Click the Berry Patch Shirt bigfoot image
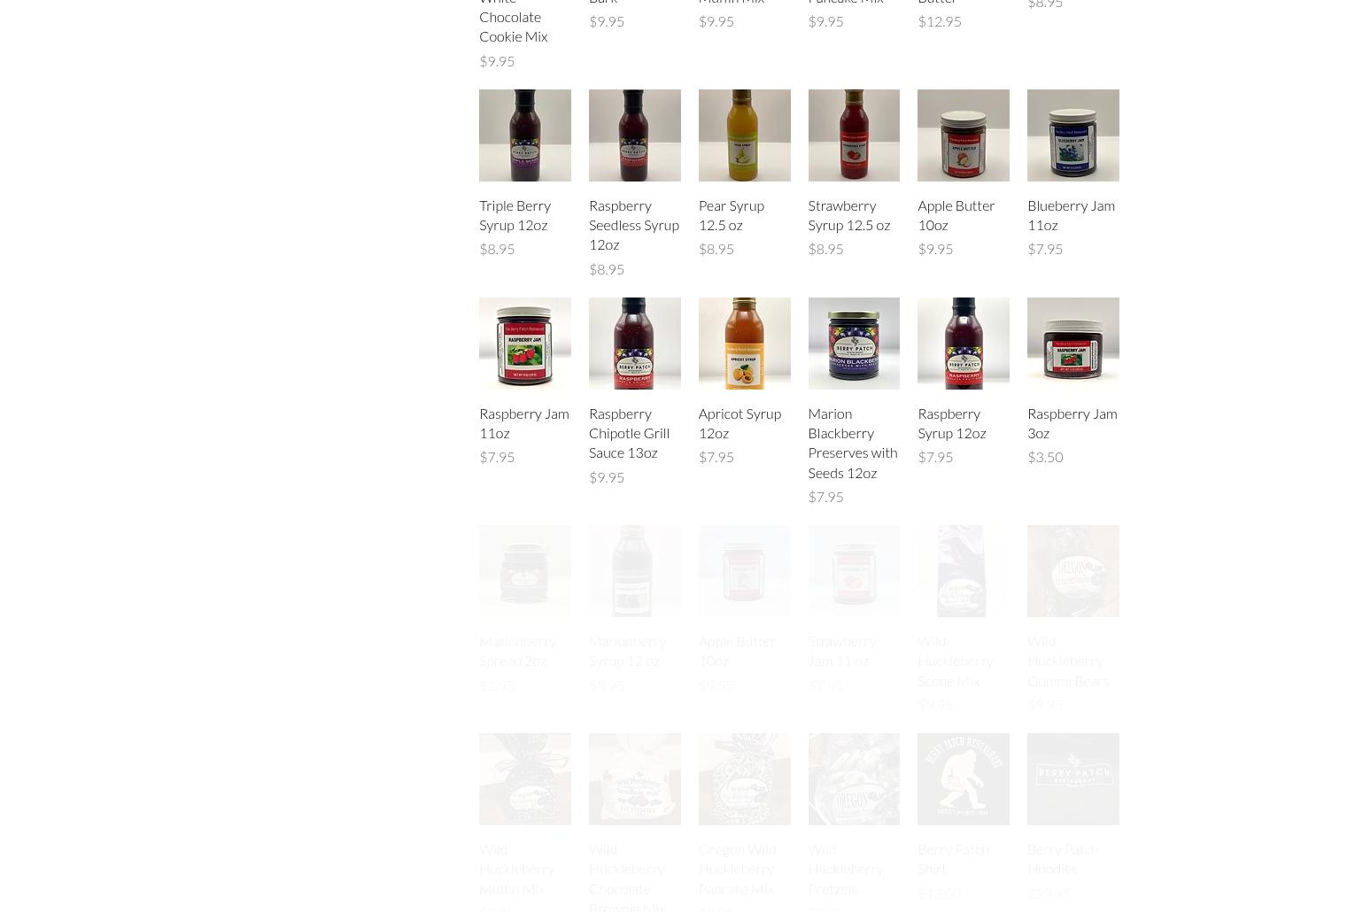Viewport: 1355px width, 912px height. tap(964, 778)
